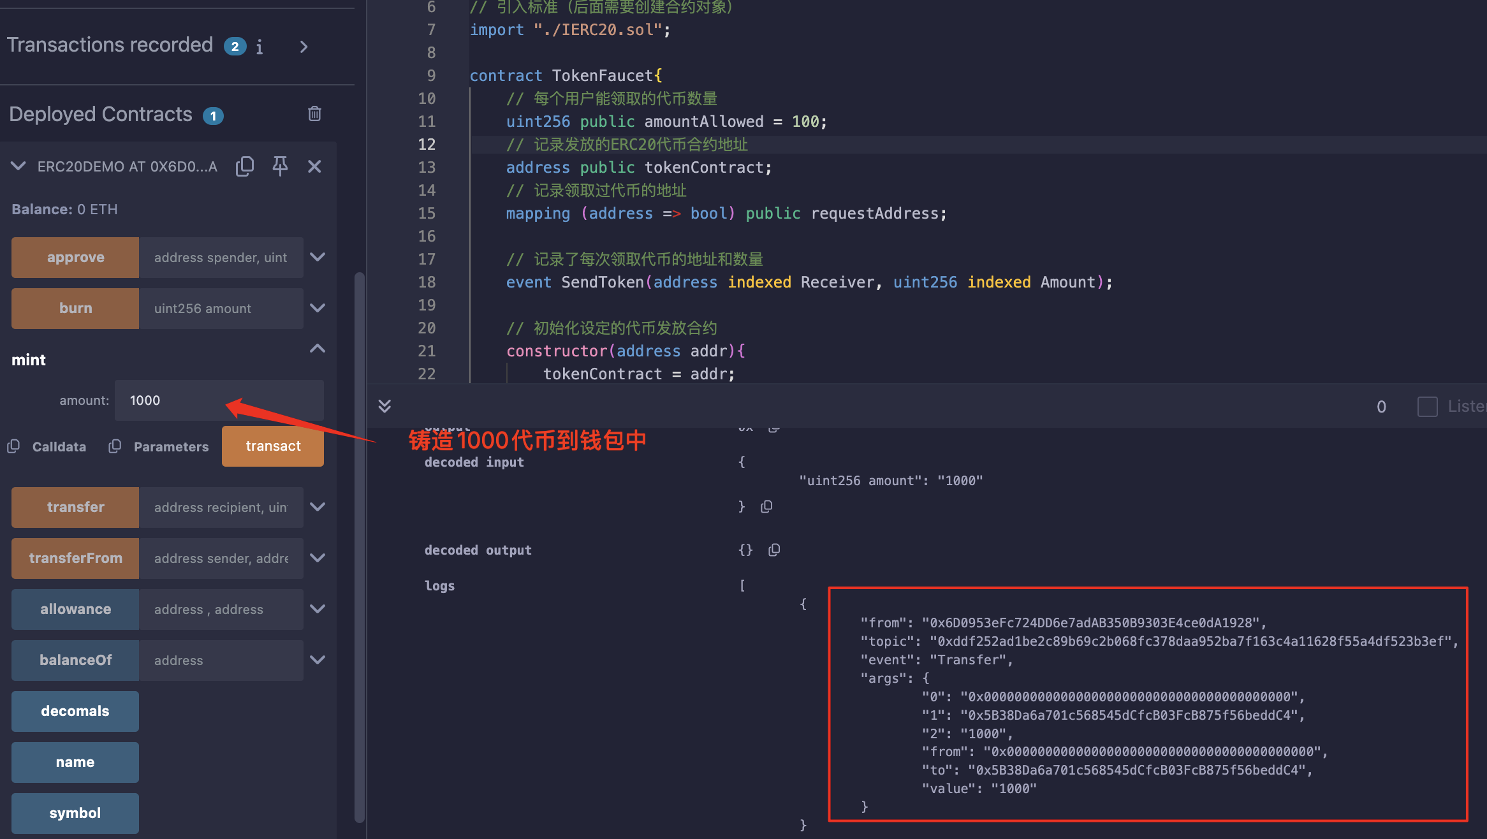Expand the balanceOf function inputs

318,660
